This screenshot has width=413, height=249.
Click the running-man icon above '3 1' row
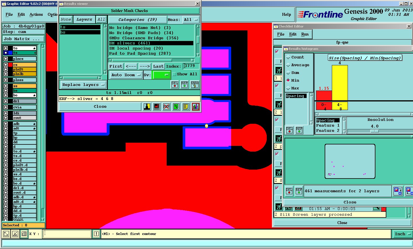[x=279, y=70]
